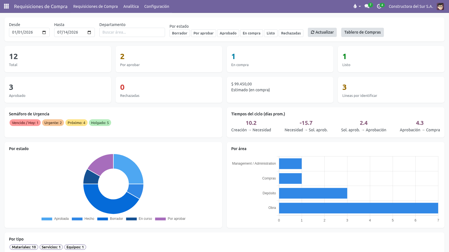Expand the debug dropdown caret arrow

click(360, 6)
